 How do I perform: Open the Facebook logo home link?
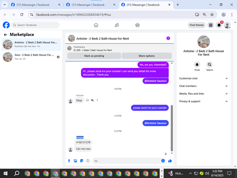pyautogui.click(x=6, y=25)
